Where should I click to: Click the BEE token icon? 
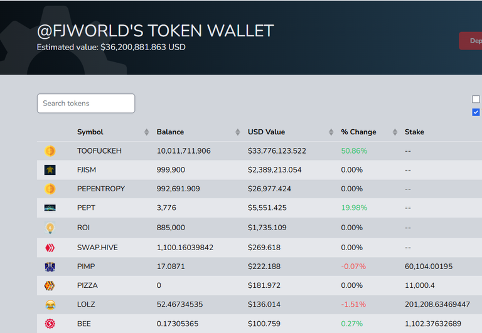[x=50, y=324]
